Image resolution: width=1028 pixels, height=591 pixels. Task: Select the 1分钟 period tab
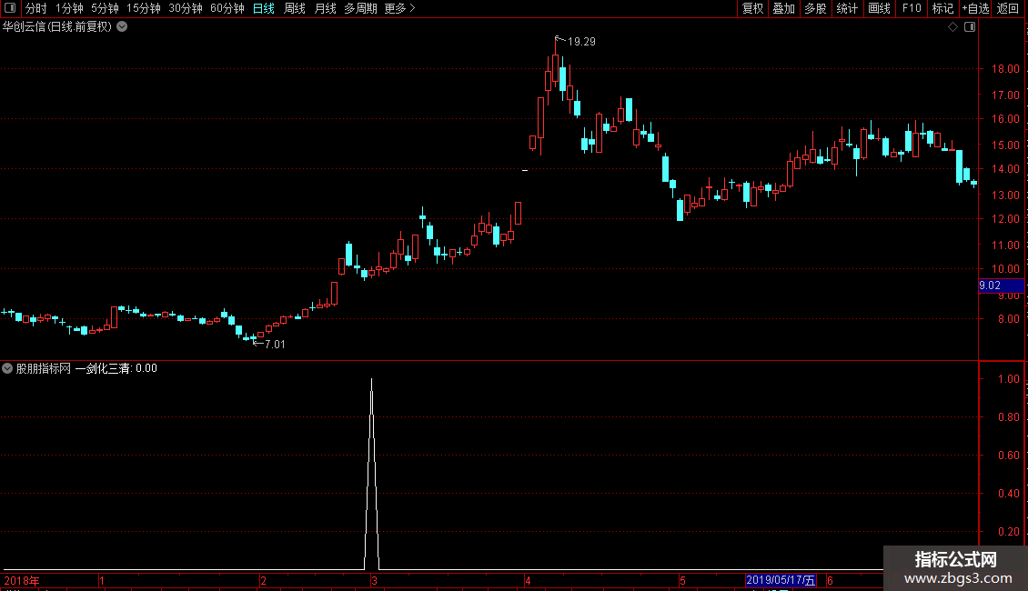(69, 8)
